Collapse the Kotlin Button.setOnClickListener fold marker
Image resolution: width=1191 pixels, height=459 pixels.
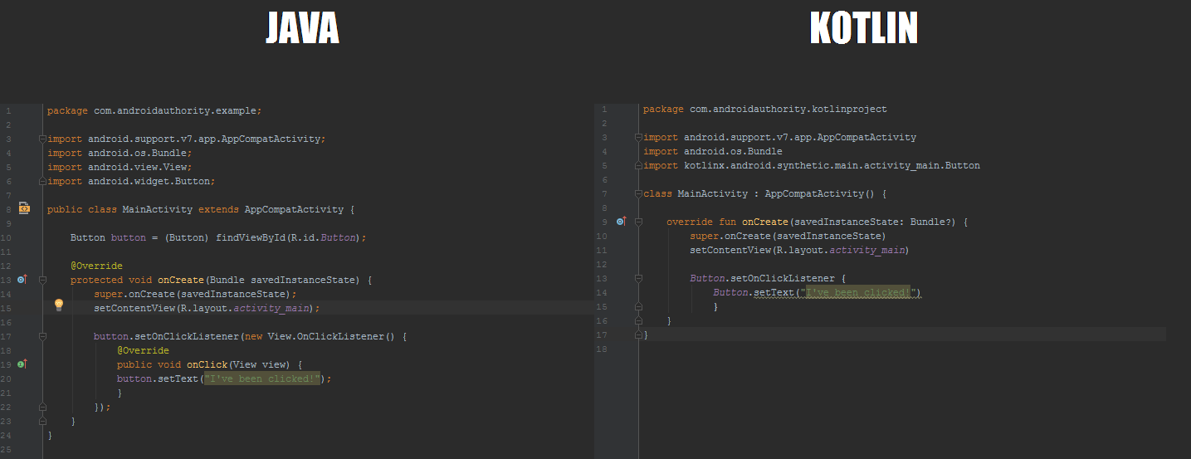(638, 278)
